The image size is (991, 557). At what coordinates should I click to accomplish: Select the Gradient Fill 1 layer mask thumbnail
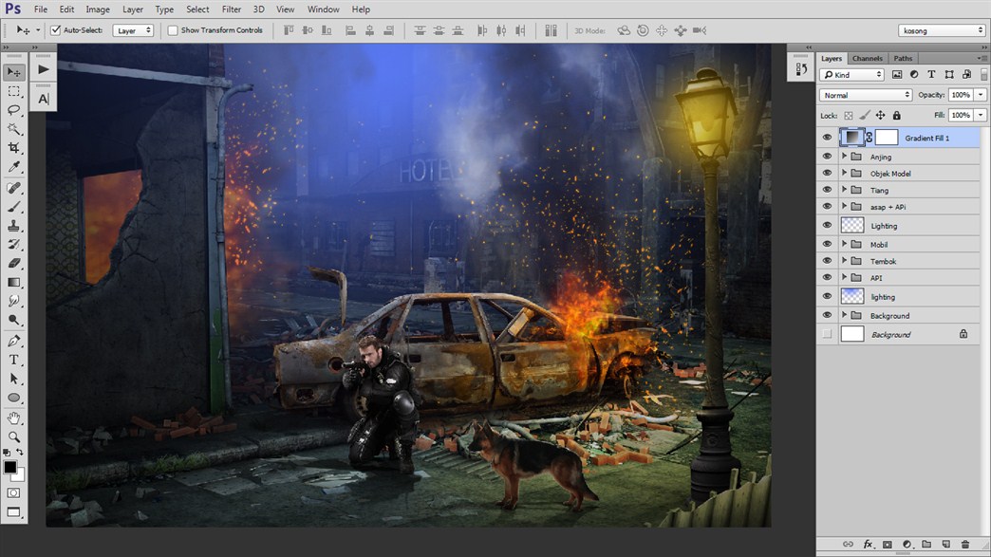point(887,137)
